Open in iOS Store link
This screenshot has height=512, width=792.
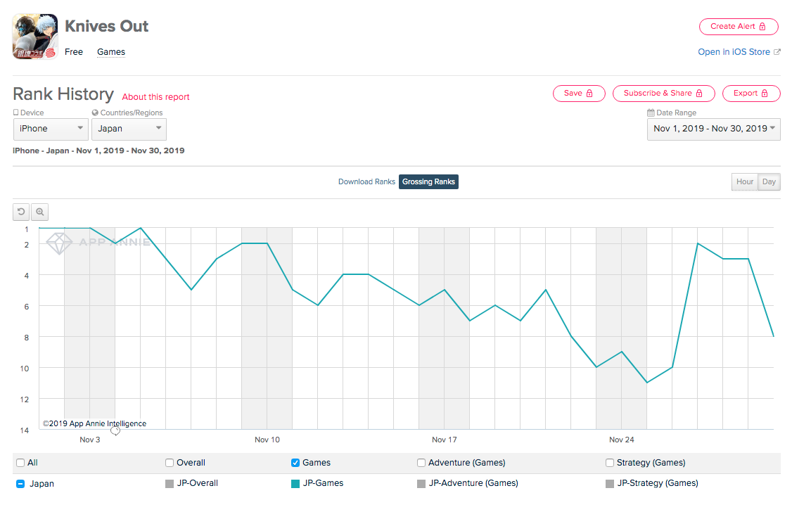click(x=734, y=52)
